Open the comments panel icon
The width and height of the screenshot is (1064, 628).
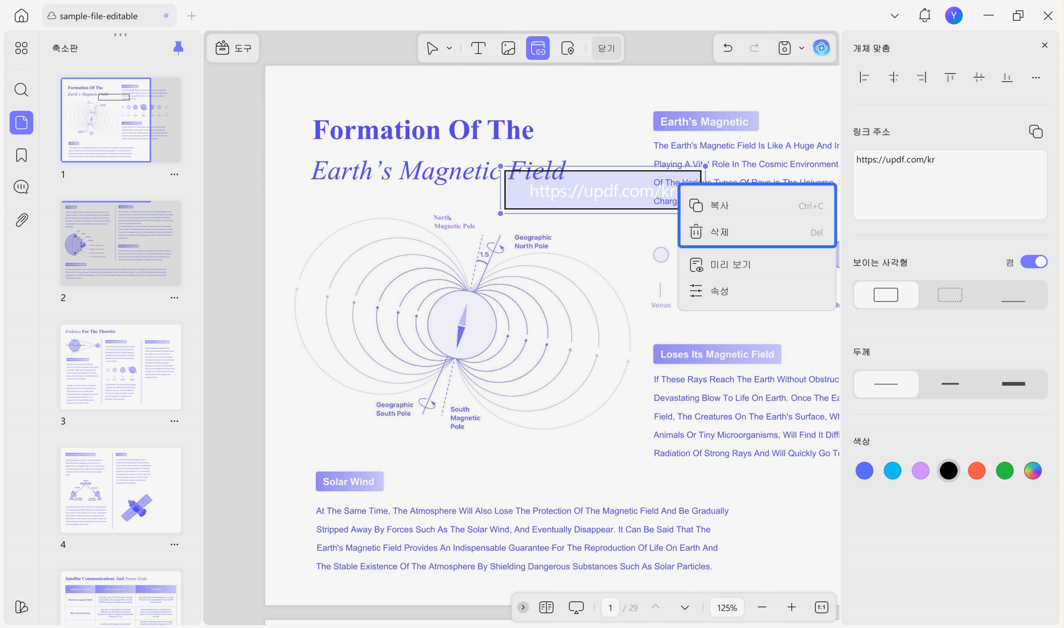point(21,187)
